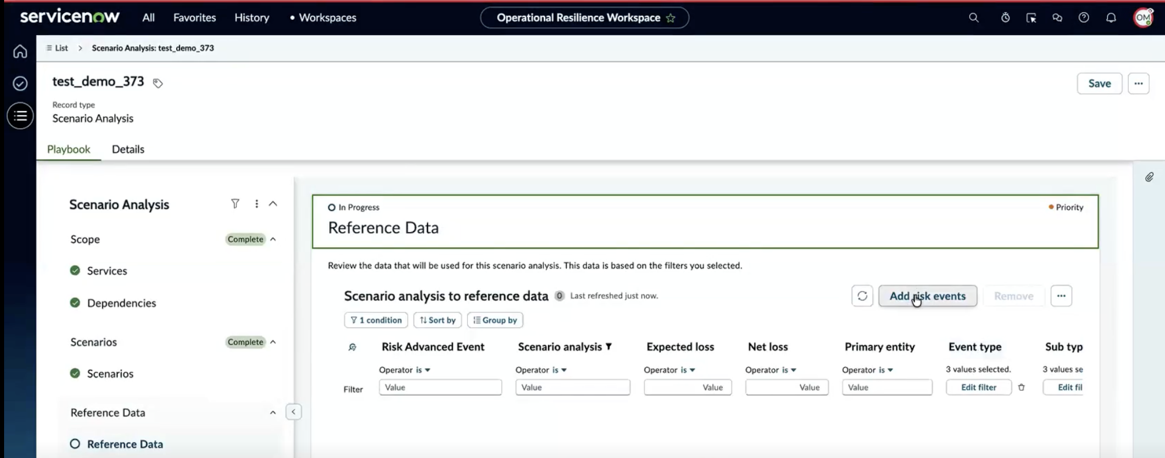Switch to the Playbook tab
Viewport: 1165px width, 458px height.
[x=68, y=149]
